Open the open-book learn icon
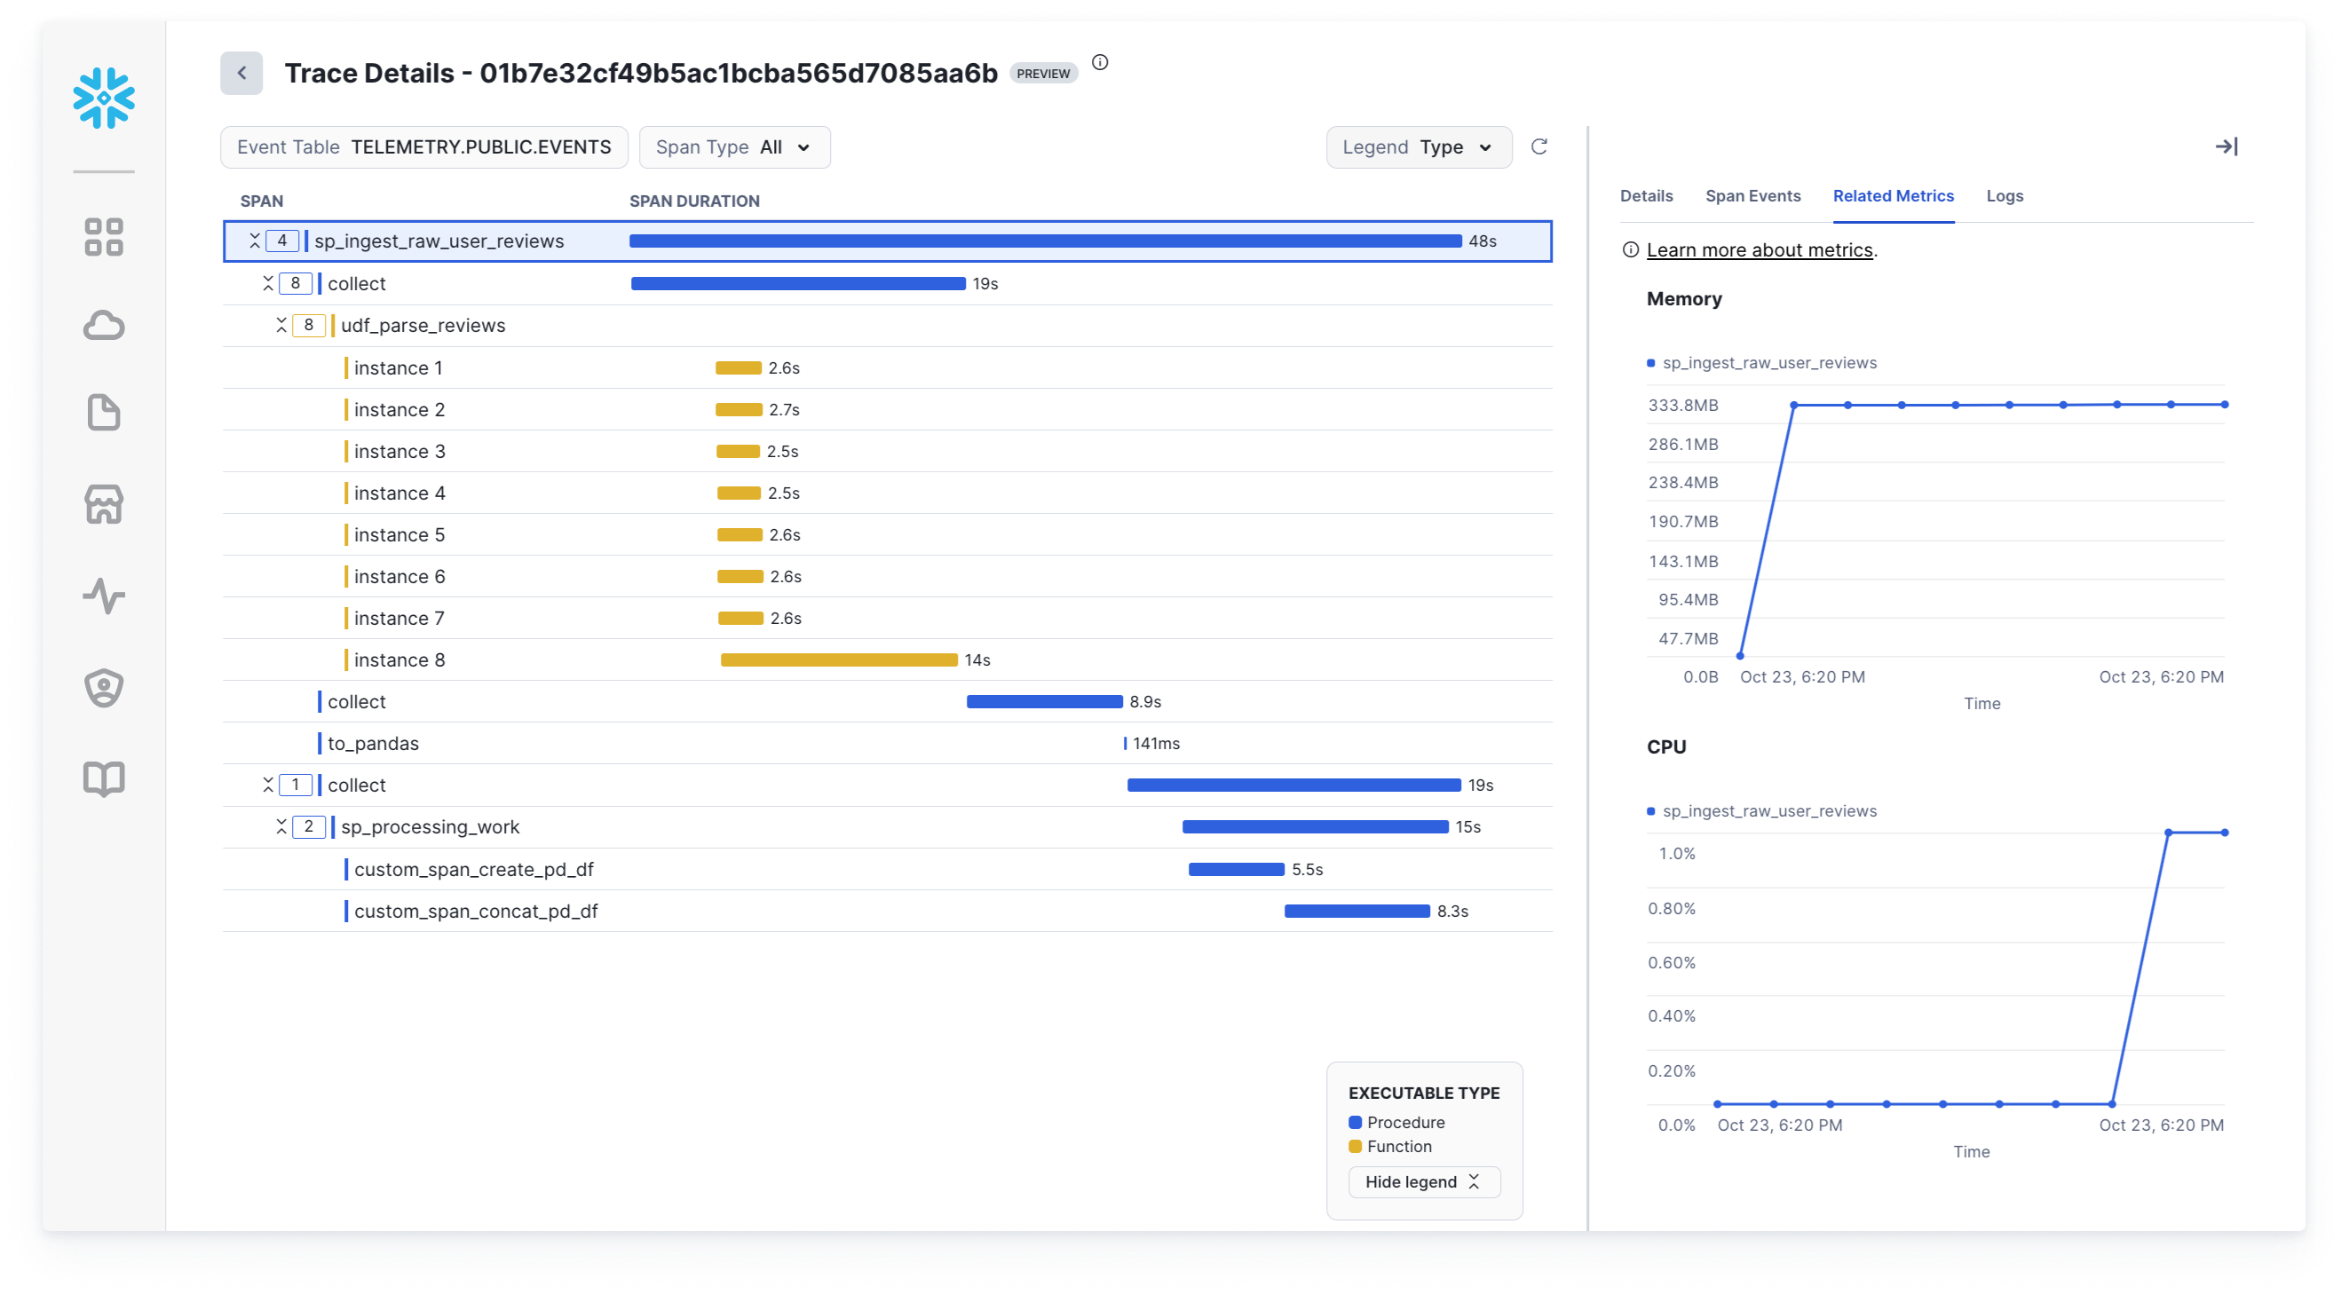Viewport: 2349px width, 1295px height. click(104, 778)
